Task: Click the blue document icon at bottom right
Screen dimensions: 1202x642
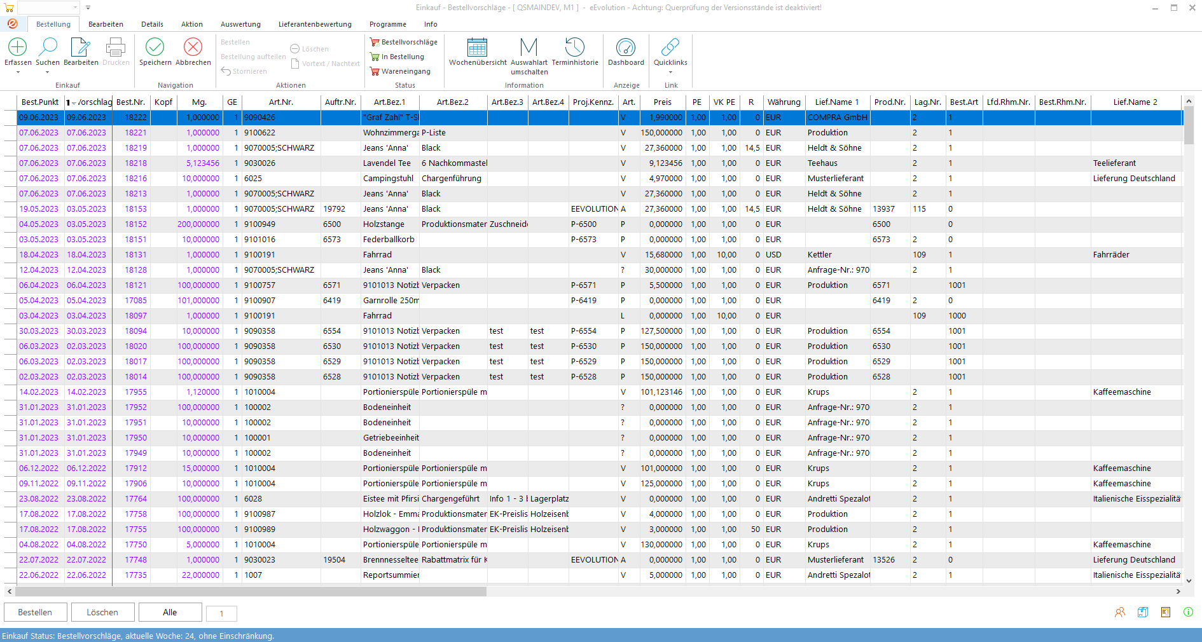Action: 1143,612
